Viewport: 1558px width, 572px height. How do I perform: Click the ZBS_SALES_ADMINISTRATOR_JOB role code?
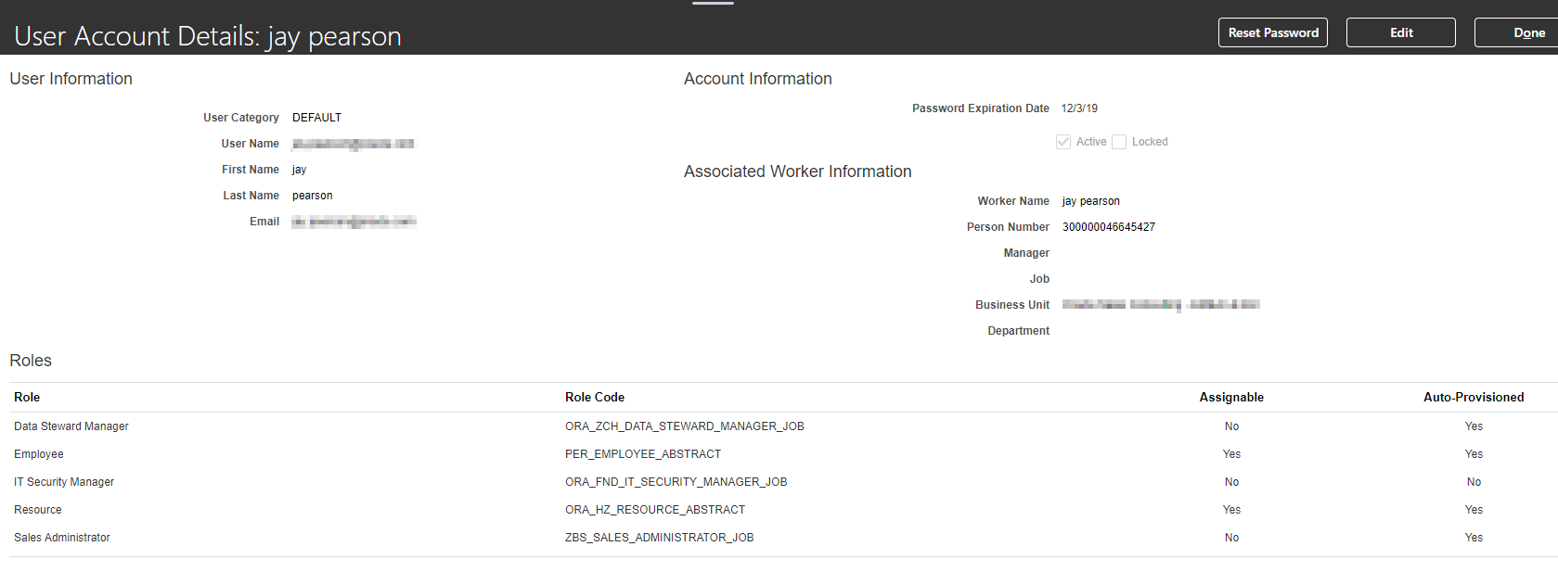coord(659,538)
